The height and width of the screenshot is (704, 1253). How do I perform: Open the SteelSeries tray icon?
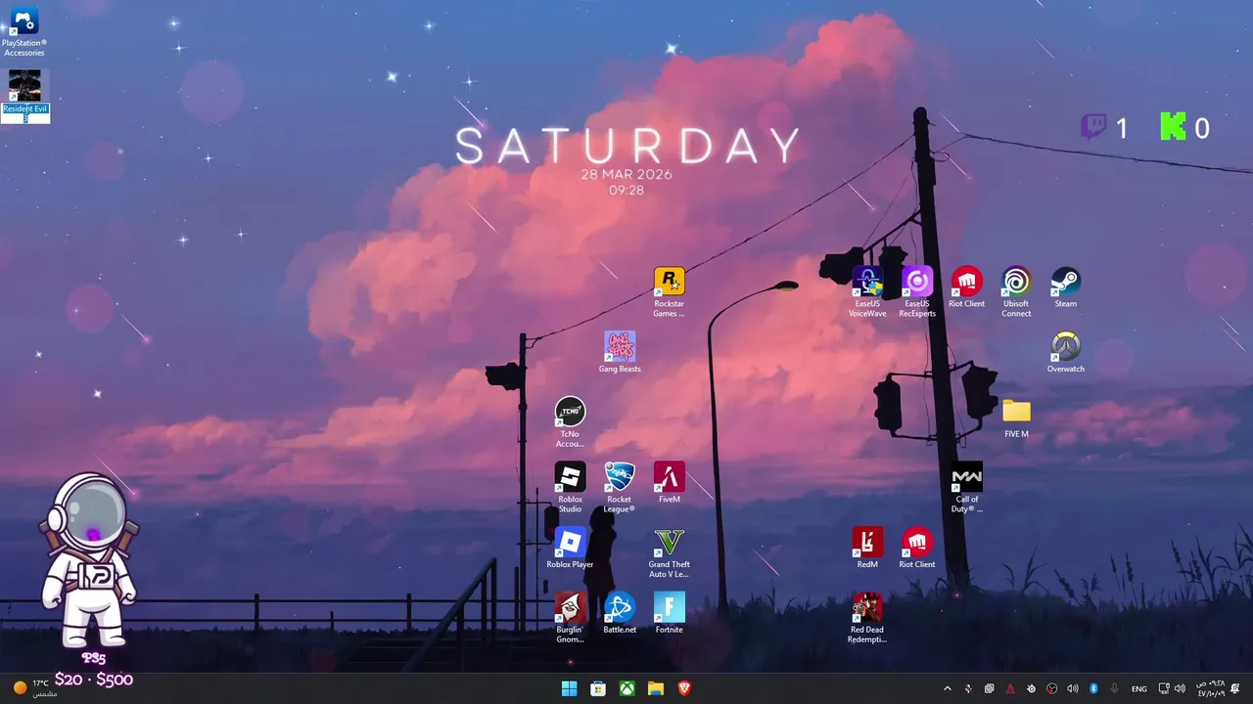[1032, 688]
